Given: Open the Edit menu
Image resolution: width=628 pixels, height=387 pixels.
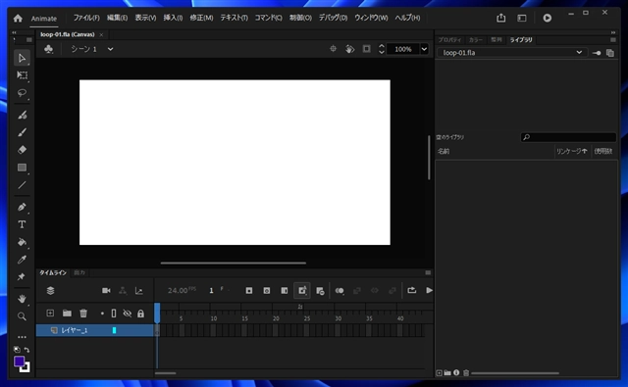Looking at the screenshot, I should pyautogui.click(x=117, y=18).
